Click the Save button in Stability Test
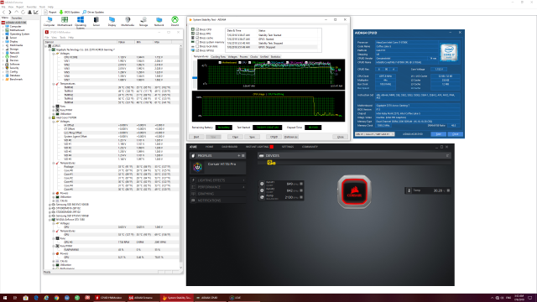 click(252, 137)
